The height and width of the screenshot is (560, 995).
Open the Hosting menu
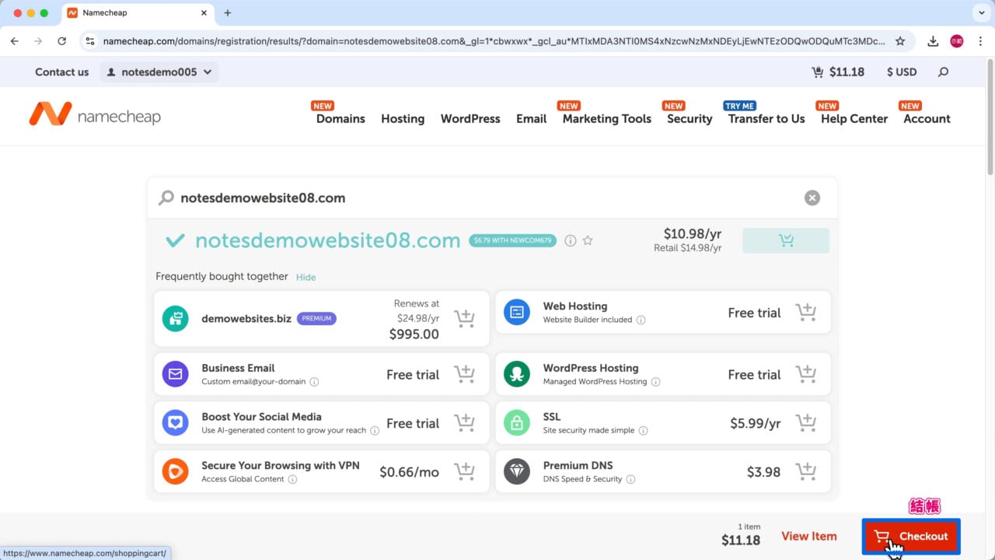[x=403, y=119]
